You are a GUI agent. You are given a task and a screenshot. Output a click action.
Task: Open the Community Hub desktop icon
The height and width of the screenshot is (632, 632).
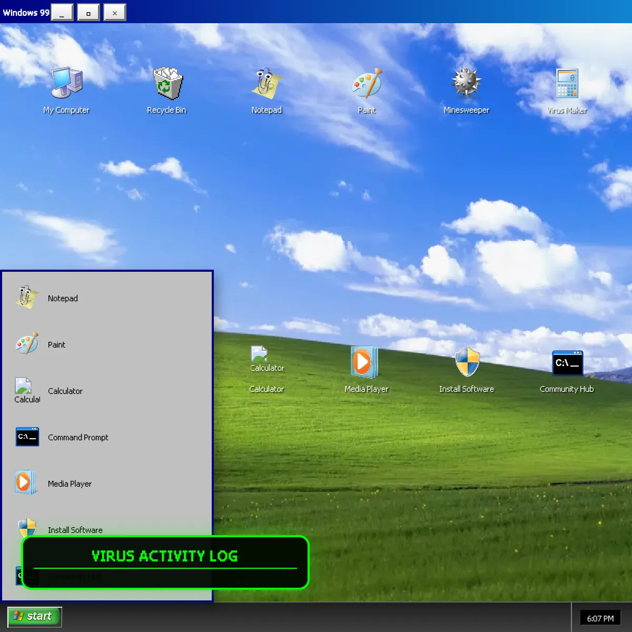click(x=567, y=370)
